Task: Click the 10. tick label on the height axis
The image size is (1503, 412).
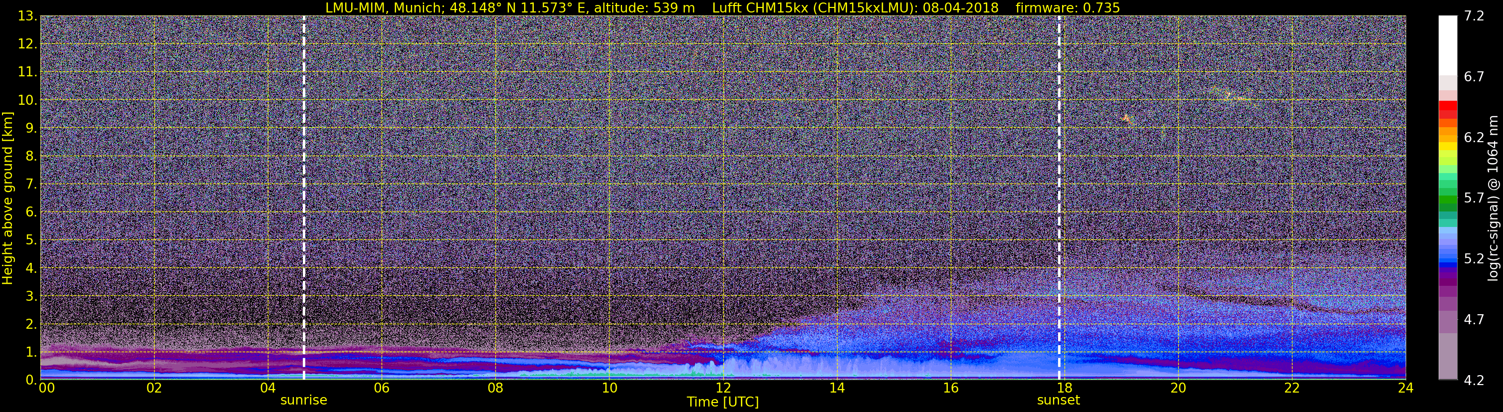Action: click(27, 100)
